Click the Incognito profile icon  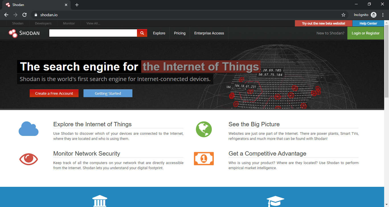coord(374,15)
